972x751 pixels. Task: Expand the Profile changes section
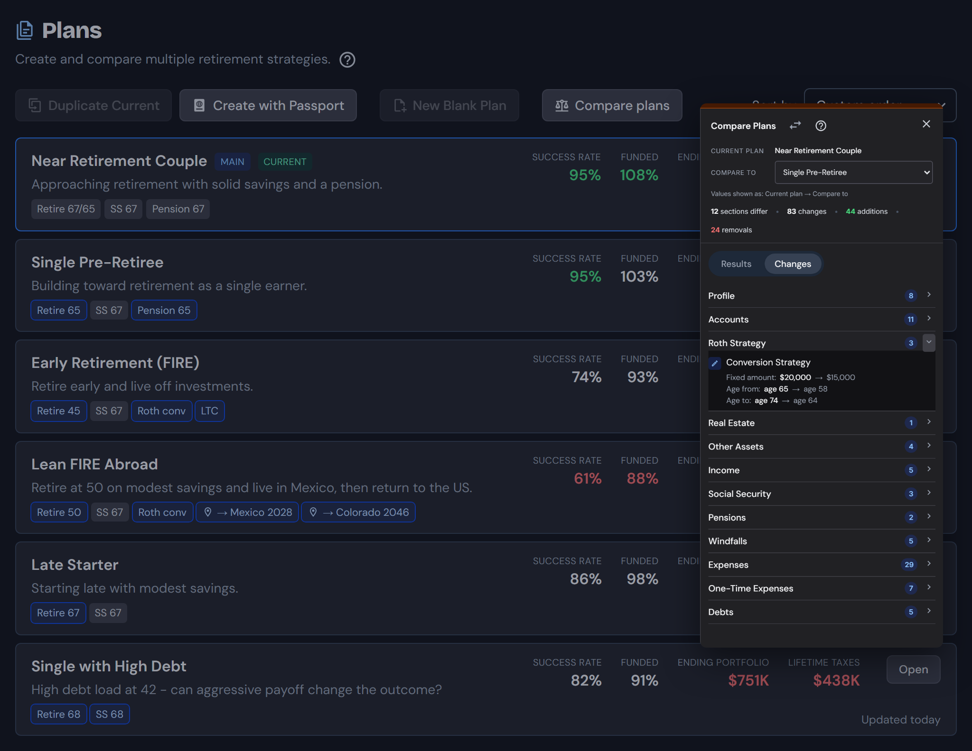822,296
